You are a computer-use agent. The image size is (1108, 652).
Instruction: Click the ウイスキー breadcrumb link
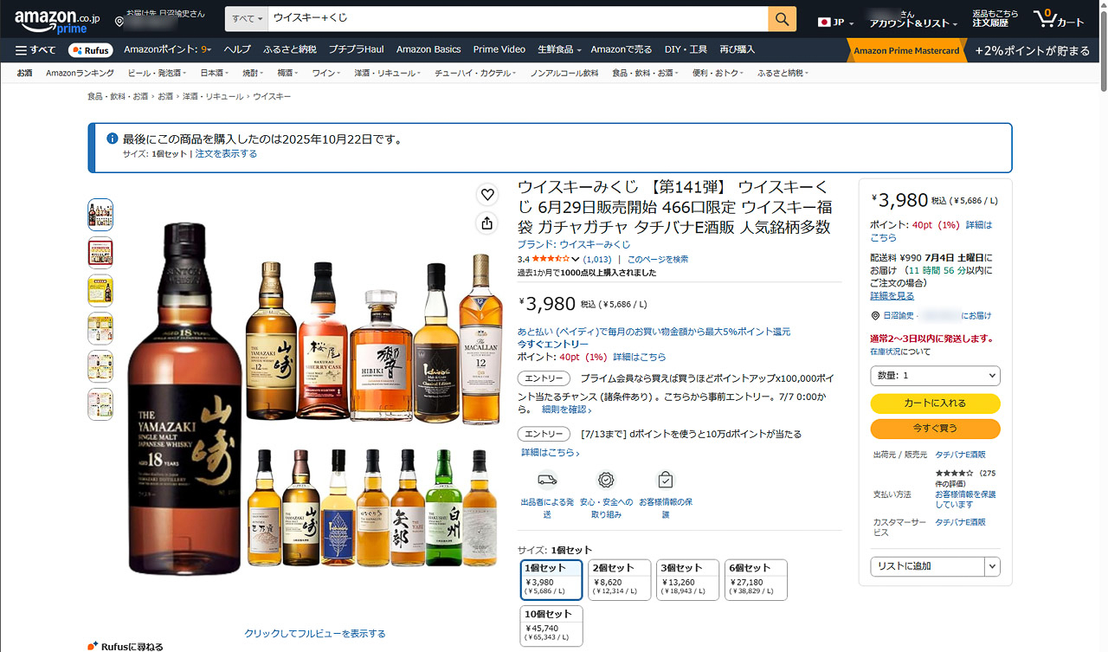[x=272, y=97]
